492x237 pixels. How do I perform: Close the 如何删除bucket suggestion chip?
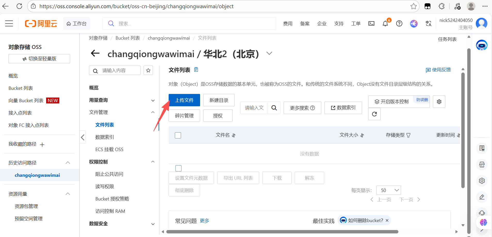click(387, 221)
